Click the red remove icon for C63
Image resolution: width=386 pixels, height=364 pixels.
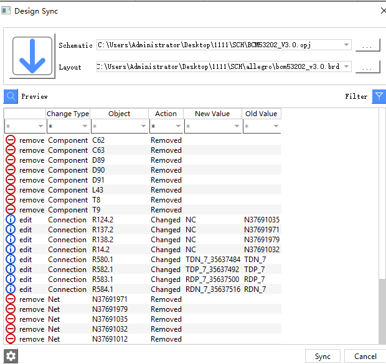[11, 150]
